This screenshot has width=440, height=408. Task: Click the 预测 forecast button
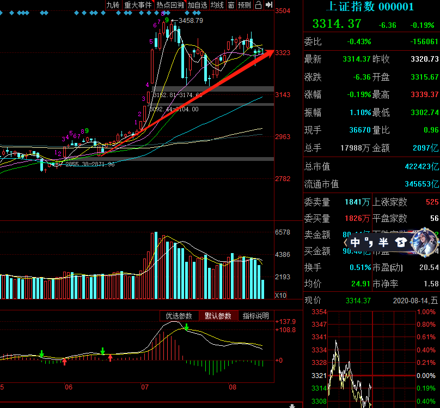[245, 5]
